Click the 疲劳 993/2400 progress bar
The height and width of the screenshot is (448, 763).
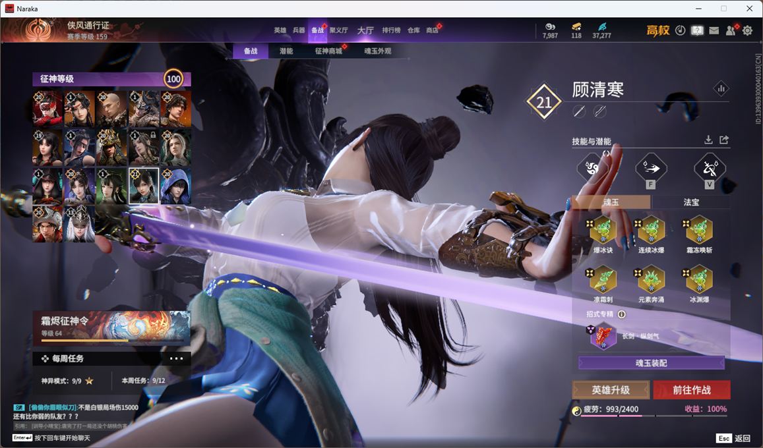tap(653, 416)
